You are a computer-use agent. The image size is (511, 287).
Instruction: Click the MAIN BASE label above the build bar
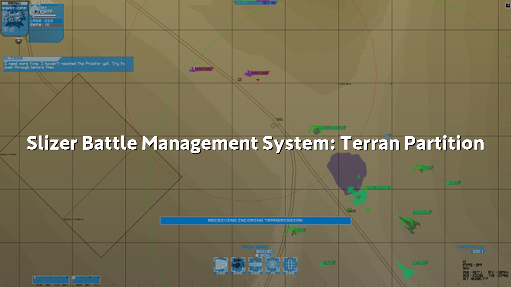pyautogui.click(x=255, y=247)
